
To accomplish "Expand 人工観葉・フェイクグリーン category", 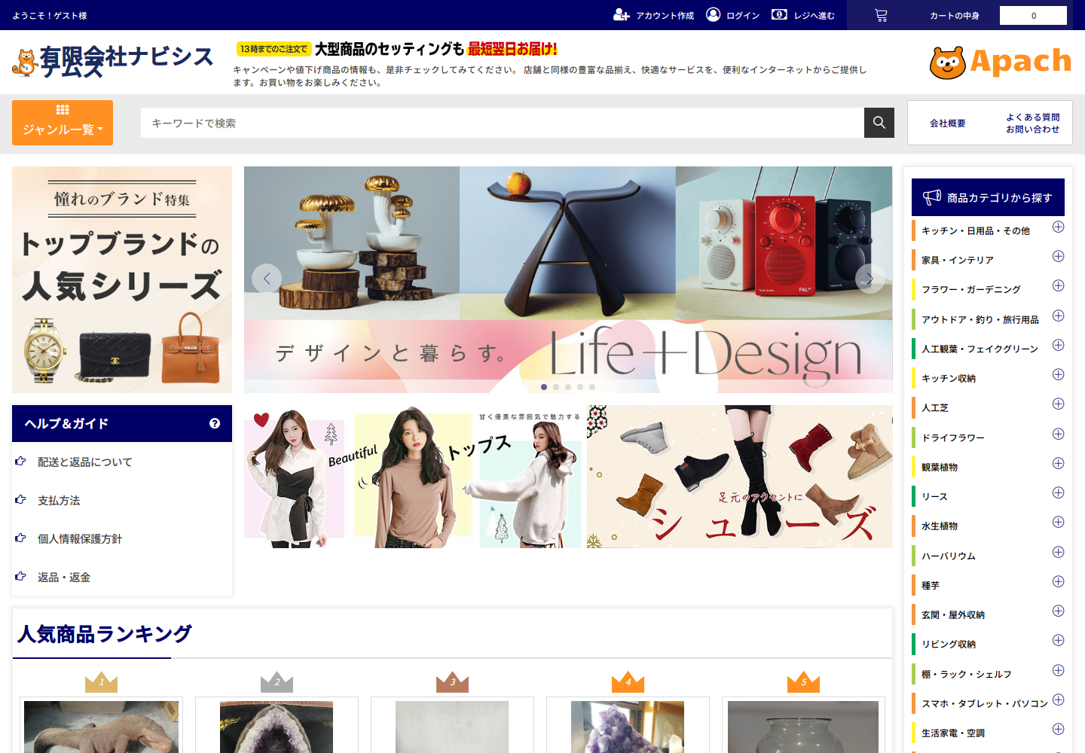I will (x=1058, y=345).
